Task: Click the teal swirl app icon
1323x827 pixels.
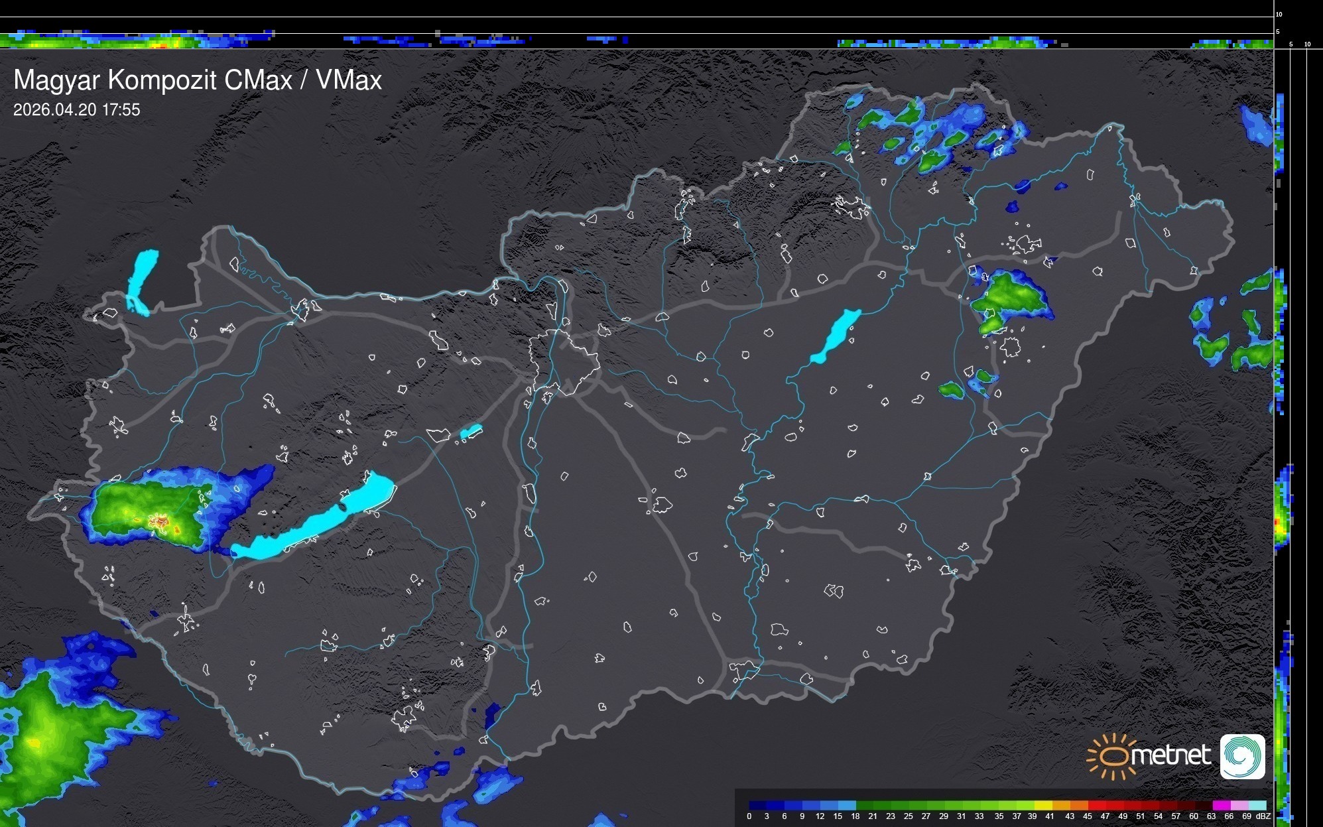Action: coord(1242,756)
